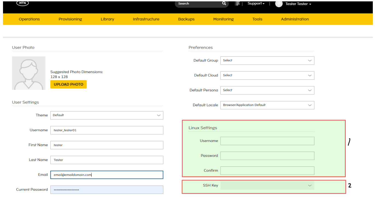Click the User Settings Username field
Image resolution: width=375 pixels, height=207 pixels.
coord(107,130)
